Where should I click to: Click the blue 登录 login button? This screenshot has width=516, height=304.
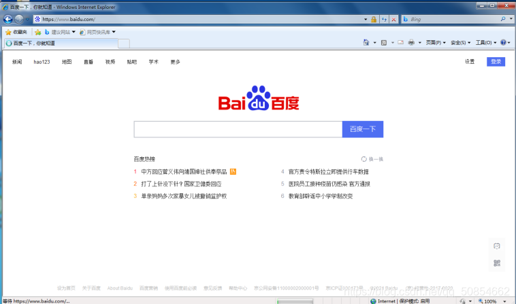[496, 62]
